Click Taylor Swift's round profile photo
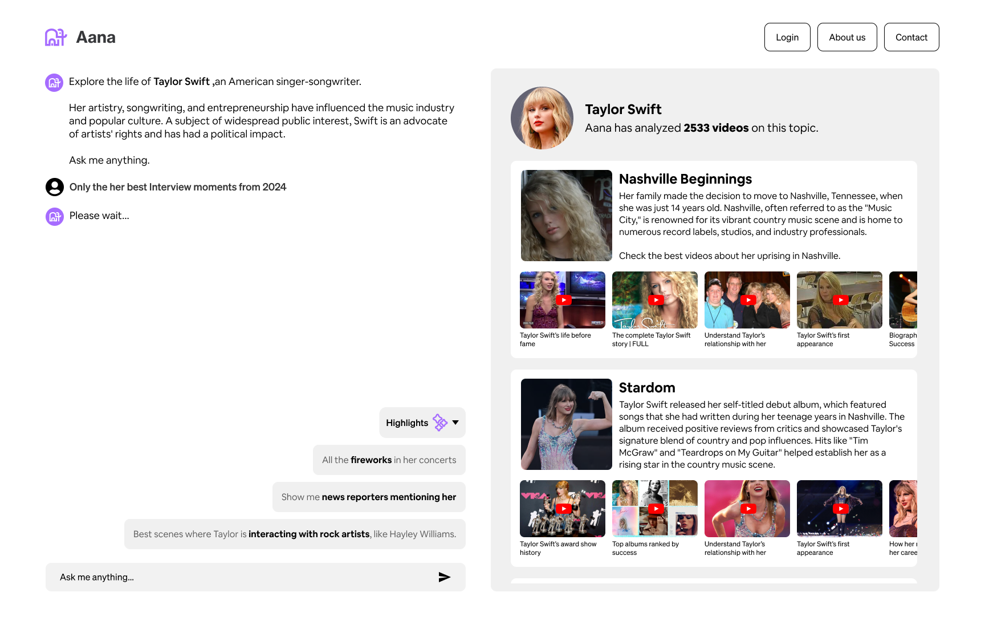This screenshot has height=637, width=985. 542,118
